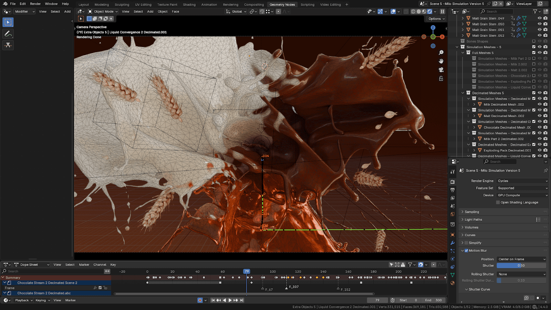Click the viewport Options button
The image size is (551, 310).
436,19
